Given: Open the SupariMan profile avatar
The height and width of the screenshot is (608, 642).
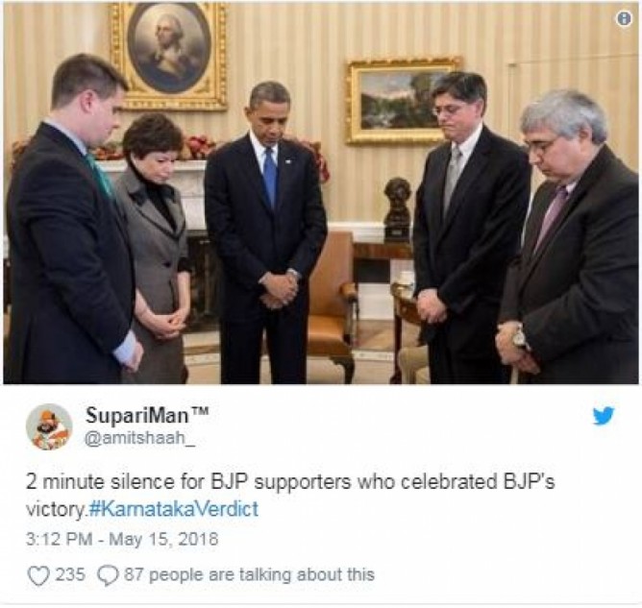Looking at the screenshot, I should pyautogui.click(x=49, y=426).
